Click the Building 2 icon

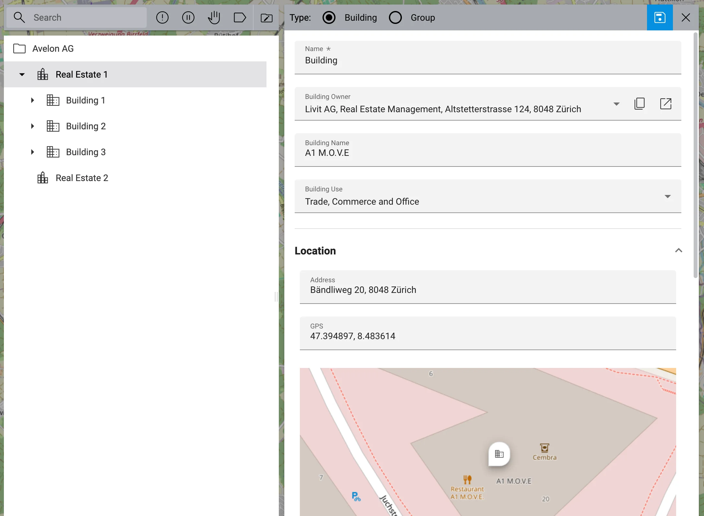tap(53, 126)
